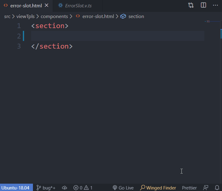222x191 pixels.
Task: Publish changes with the cloud upload icon
Action: 65,188
